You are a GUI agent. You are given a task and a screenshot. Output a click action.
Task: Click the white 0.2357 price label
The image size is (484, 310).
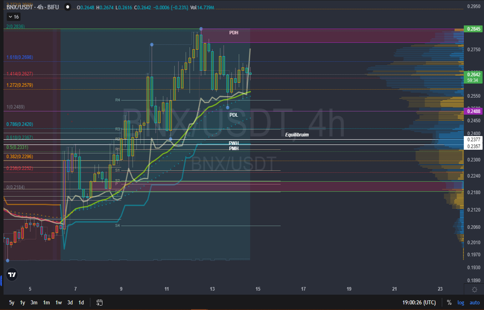pyautogui.click(x=474, y=146)
